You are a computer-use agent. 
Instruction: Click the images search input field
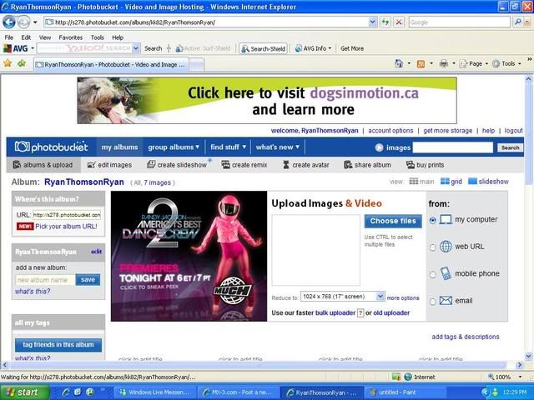pyautogui.click(x=452, y=147)
